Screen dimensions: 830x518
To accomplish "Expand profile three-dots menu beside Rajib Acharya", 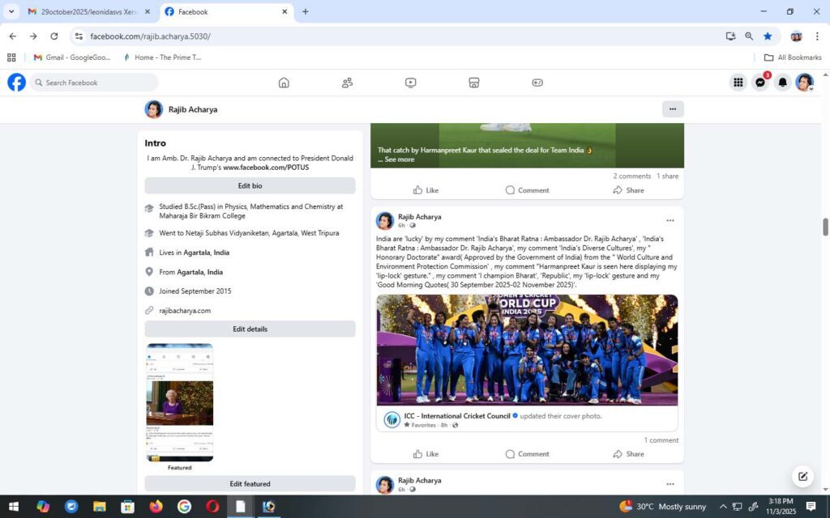I will pyautogui.click(x=672, y=109).
